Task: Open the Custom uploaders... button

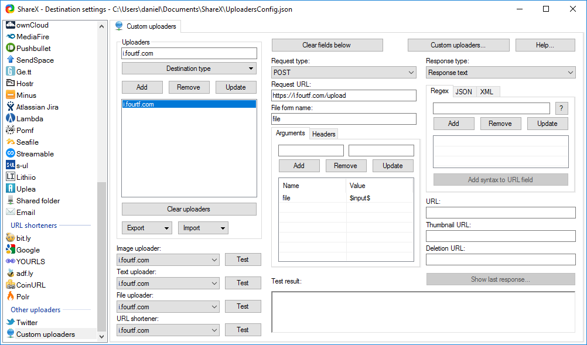Action: [458, 45]
